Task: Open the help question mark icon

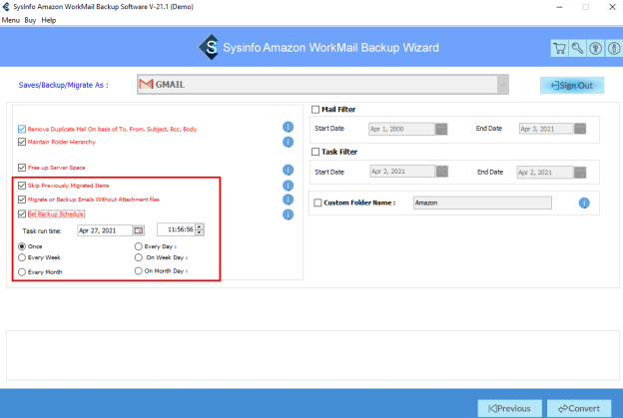Action: tap(595, 49)
